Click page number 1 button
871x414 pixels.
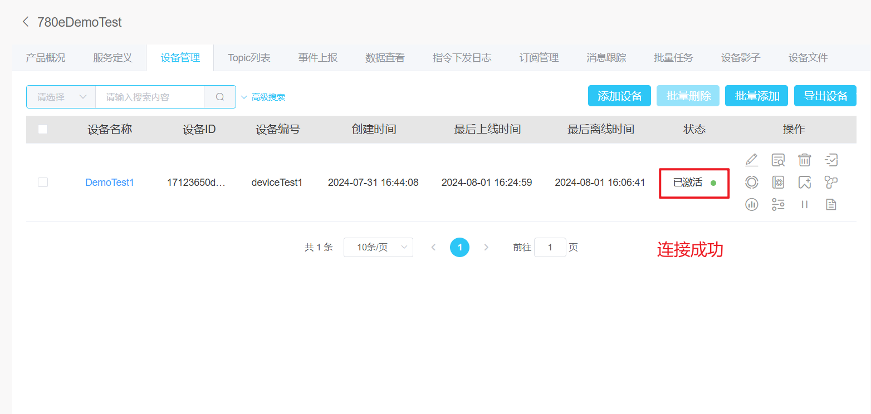click(x=459, y=247)
